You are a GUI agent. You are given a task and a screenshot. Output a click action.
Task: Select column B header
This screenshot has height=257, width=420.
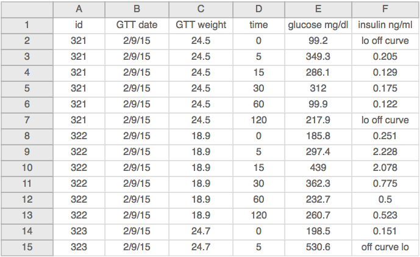coord(137,9)
